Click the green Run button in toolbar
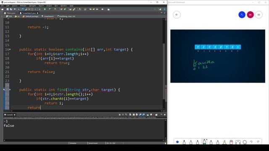269x151 pixels. point(45,9)
